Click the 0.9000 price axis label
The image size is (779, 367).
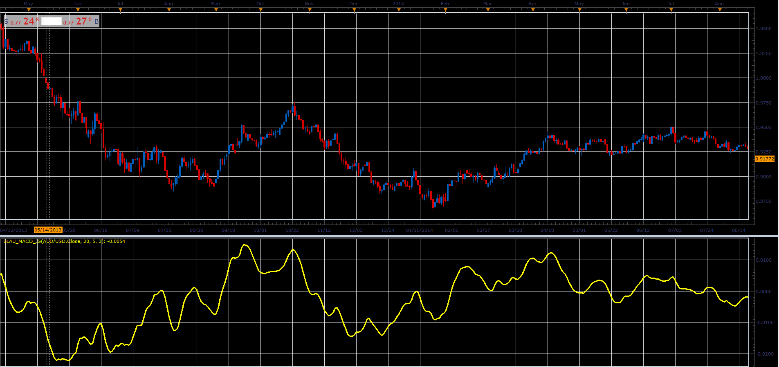(x=764, y=177)
